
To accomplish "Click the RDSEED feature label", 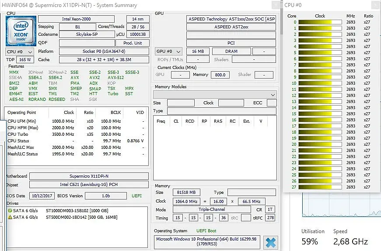I will click(57, 100).
